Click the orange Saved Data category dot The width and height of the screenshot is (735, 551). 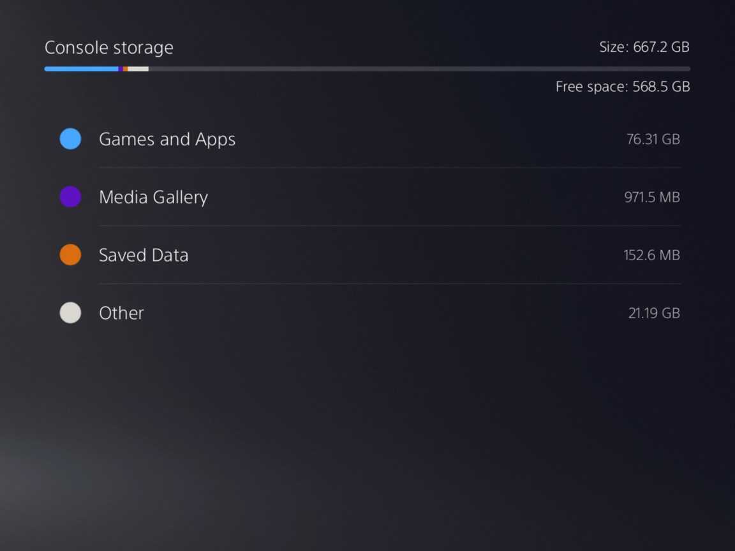click(x=70, y=254)
